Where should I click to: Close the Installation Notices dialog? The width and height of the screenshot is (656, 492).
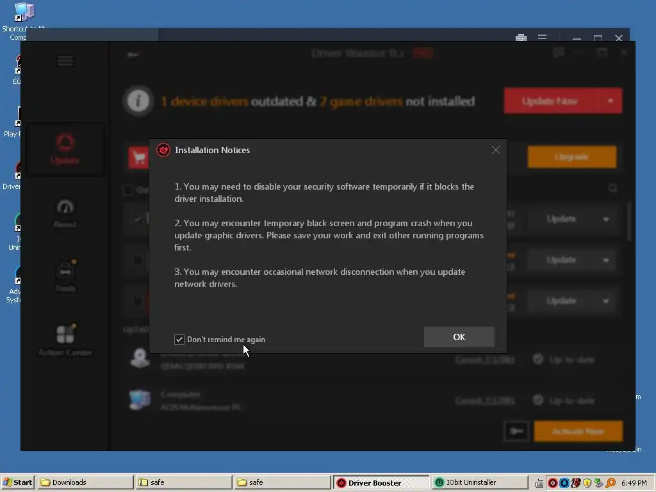496,150
